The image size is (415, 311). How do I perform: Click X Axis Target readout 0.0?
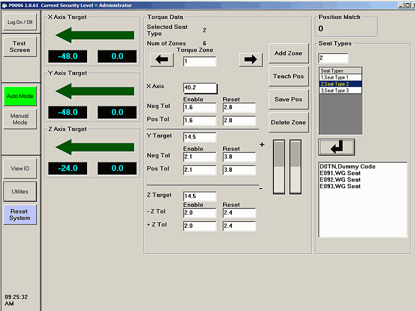point(117,56)
